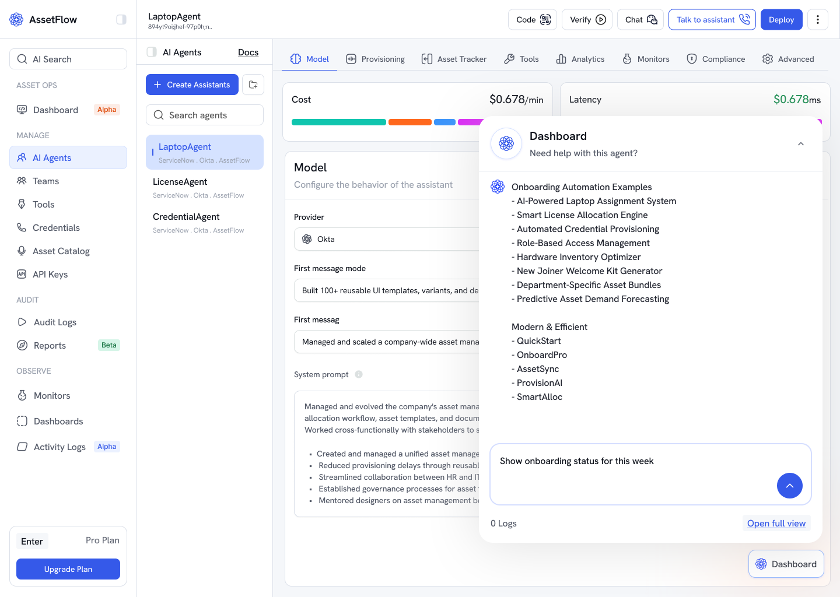Image resolution: width=840 pixels, height=597 pixels.
Task: Send message with the blue arrow button
Action: pos(789,486)
